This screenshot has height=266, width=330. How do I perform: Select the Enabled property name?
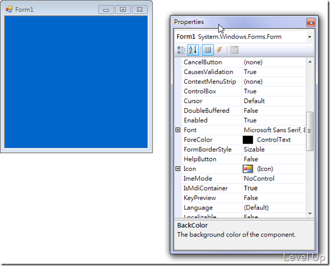pos(196,120)
